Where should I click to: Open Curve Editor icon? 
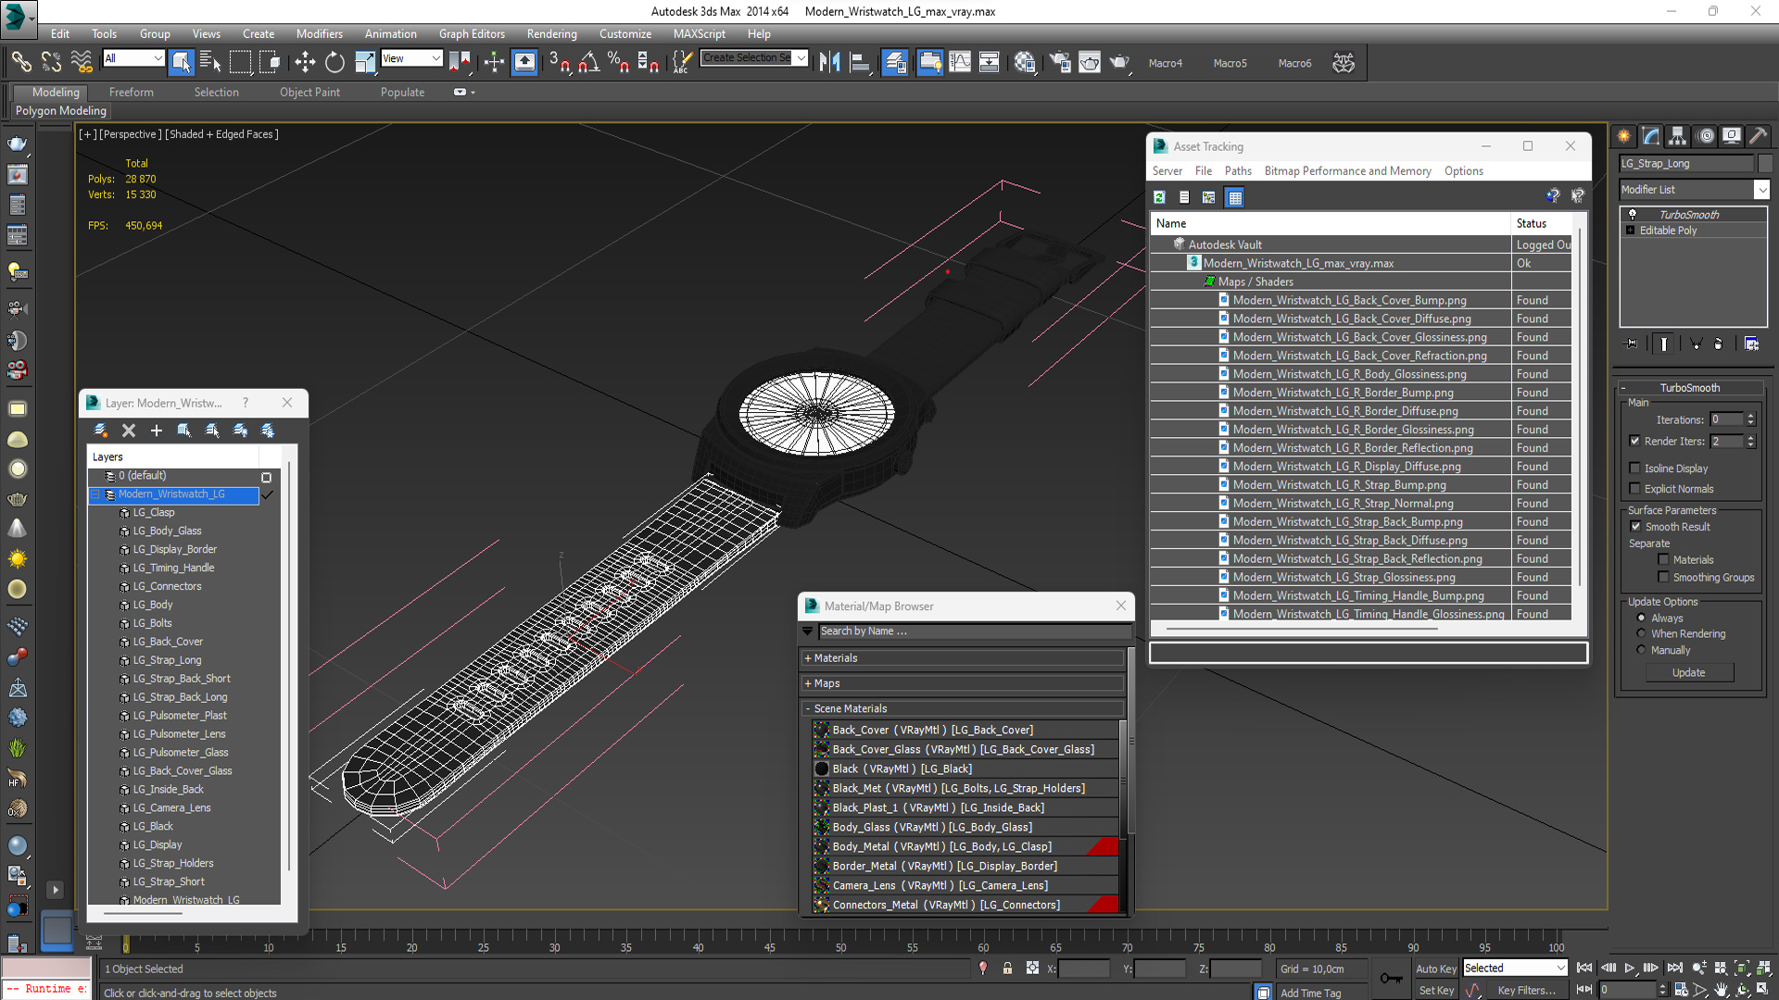click(x=960, y=62)
